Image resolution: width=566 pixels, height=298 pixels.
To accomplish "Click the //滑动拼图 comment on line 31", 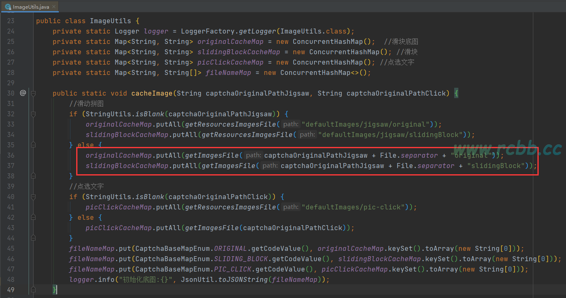I will tap(86, 103).
